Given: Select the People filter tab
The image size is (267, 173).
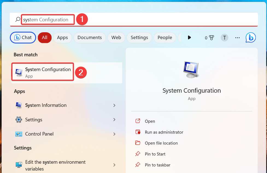Looking at the screenshot, I should coord(165,37).
